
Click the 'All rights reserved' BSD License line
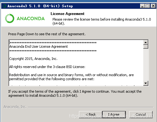47,67
